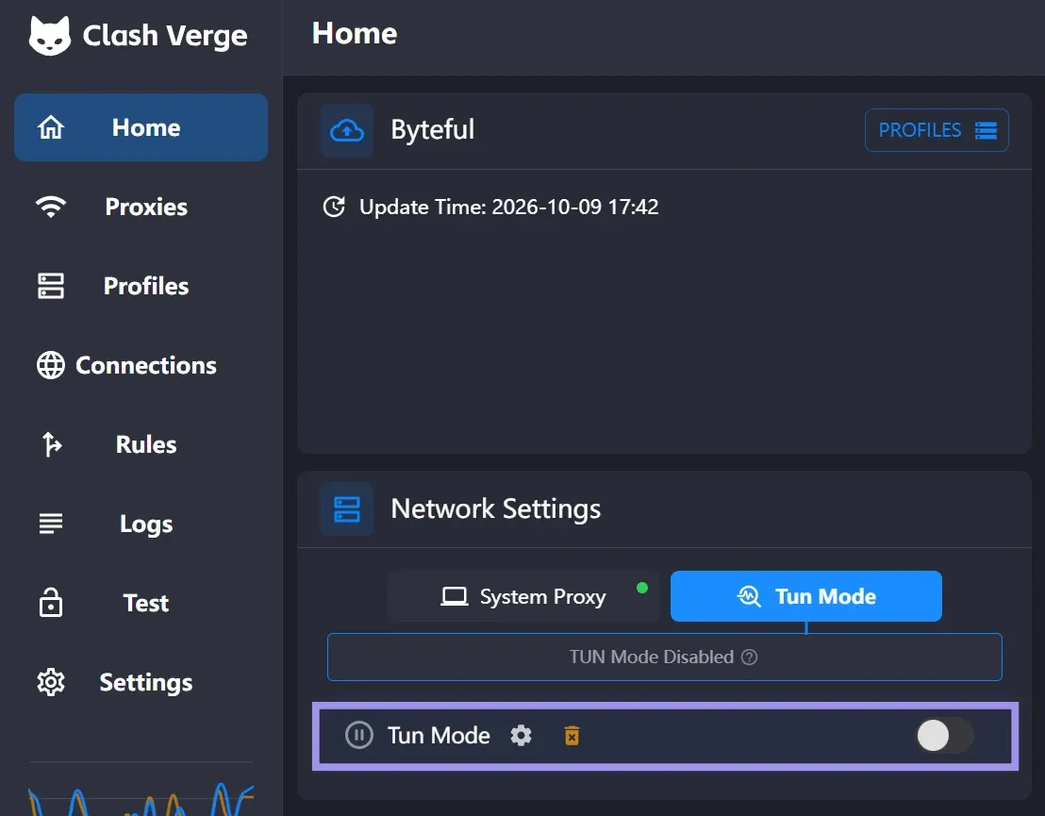Click the Byteful profile name
The height and width of the screenshot is (816, 1045).
click(x=433, y=130)
